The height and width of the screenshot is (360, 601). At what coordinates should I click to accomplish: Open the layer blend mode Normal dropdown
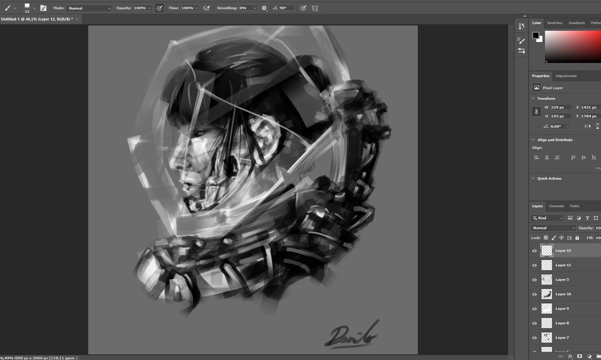[553, 227]
